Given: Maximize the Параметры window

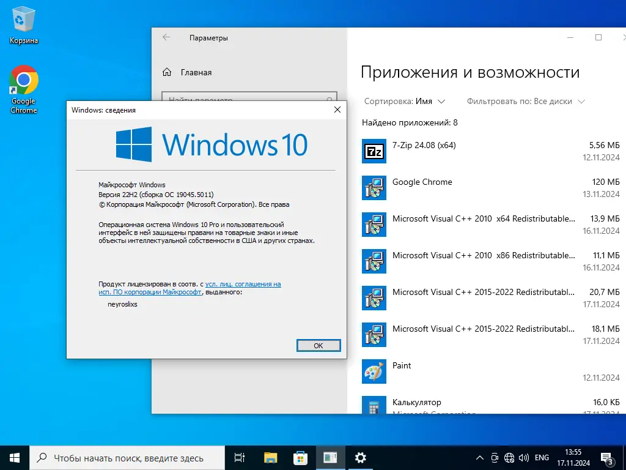Looking at the screenshot, I should click(598, 37).
